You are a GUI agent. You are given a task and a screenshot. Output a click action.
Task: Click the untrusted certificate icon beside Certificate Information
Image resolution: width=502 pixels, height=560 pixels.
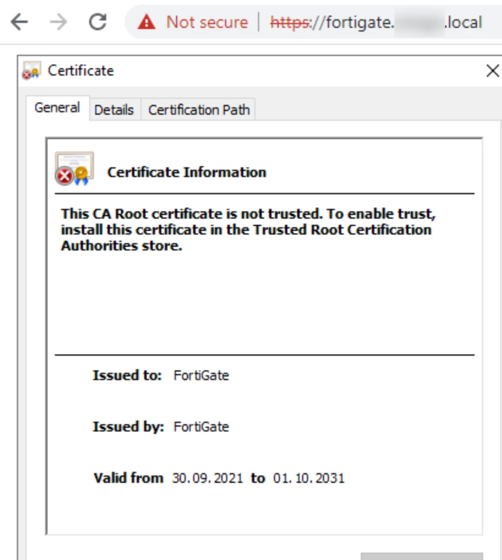[74, 169]
